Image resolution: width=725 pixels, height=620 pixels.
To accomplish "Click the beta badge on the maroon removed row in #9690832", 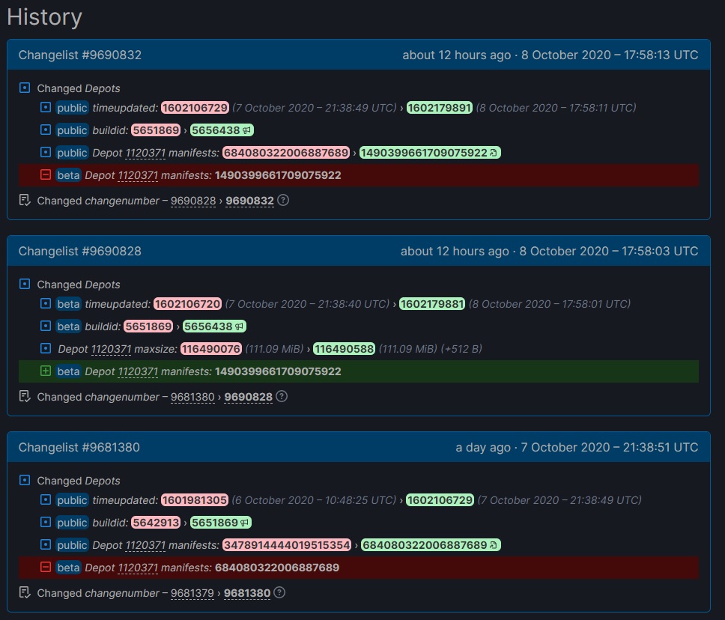I will pyautogui.click(x=68, y=175).
